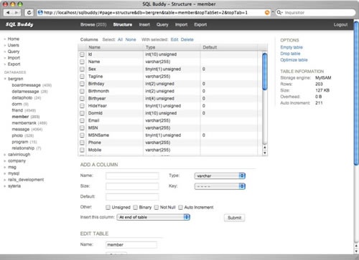Click the browser forward arrow button
The image size is (359, 260).
point(17,12)
